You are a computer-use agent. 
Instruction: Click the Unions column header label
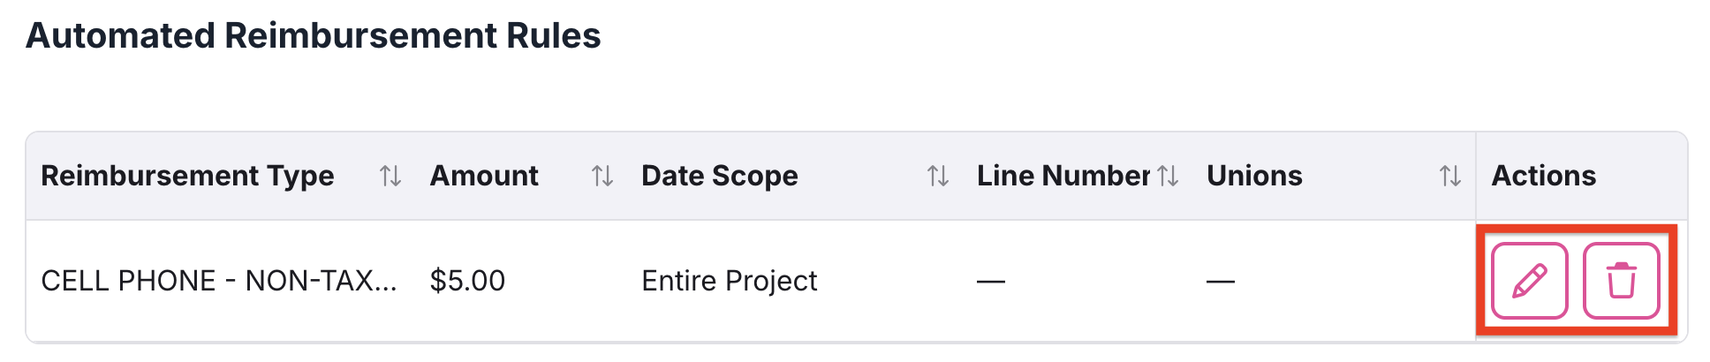tap(1254, 176)
